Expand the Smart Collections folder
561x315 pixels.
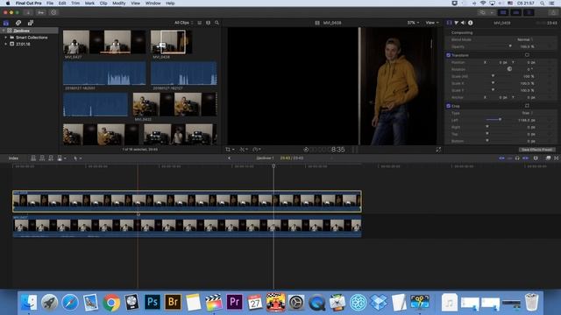click(5, 38)
